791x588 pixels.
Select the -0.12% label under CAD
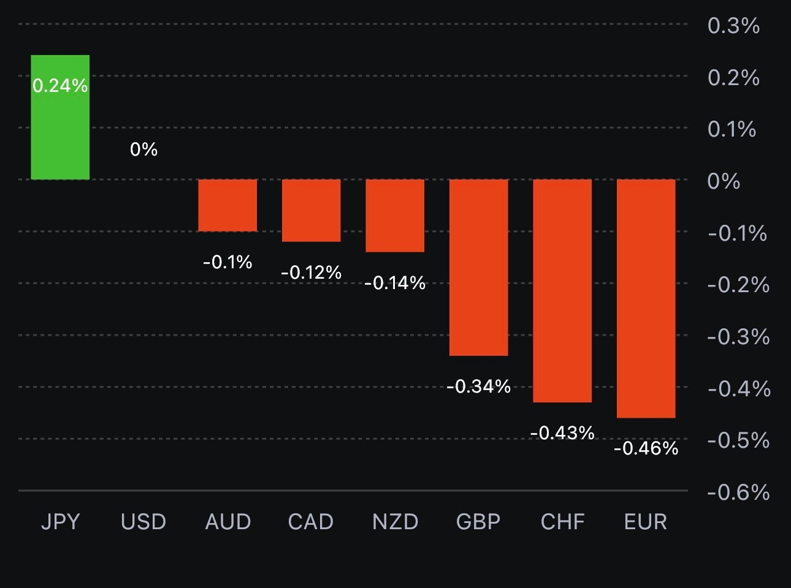(311, 273)
